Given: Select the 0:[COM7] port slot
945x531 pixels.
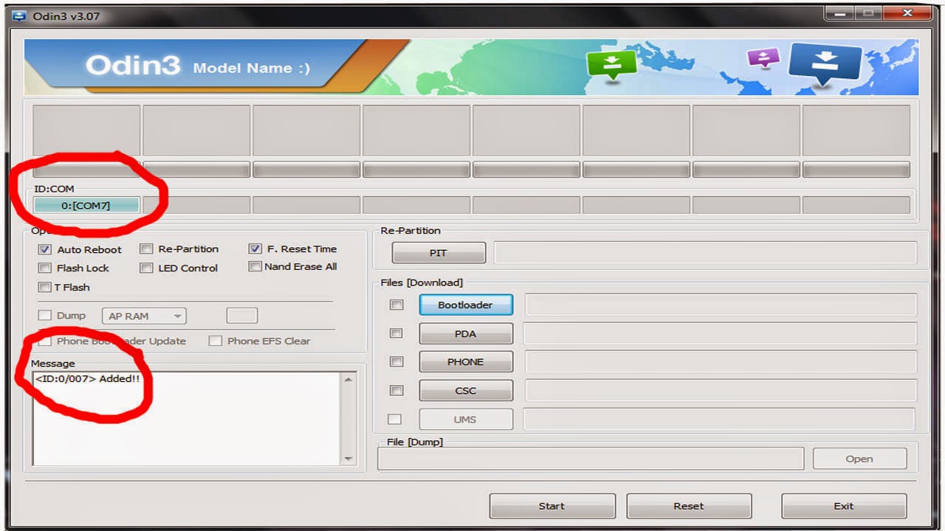Looking at the screenshot, I should click(86, 205).
